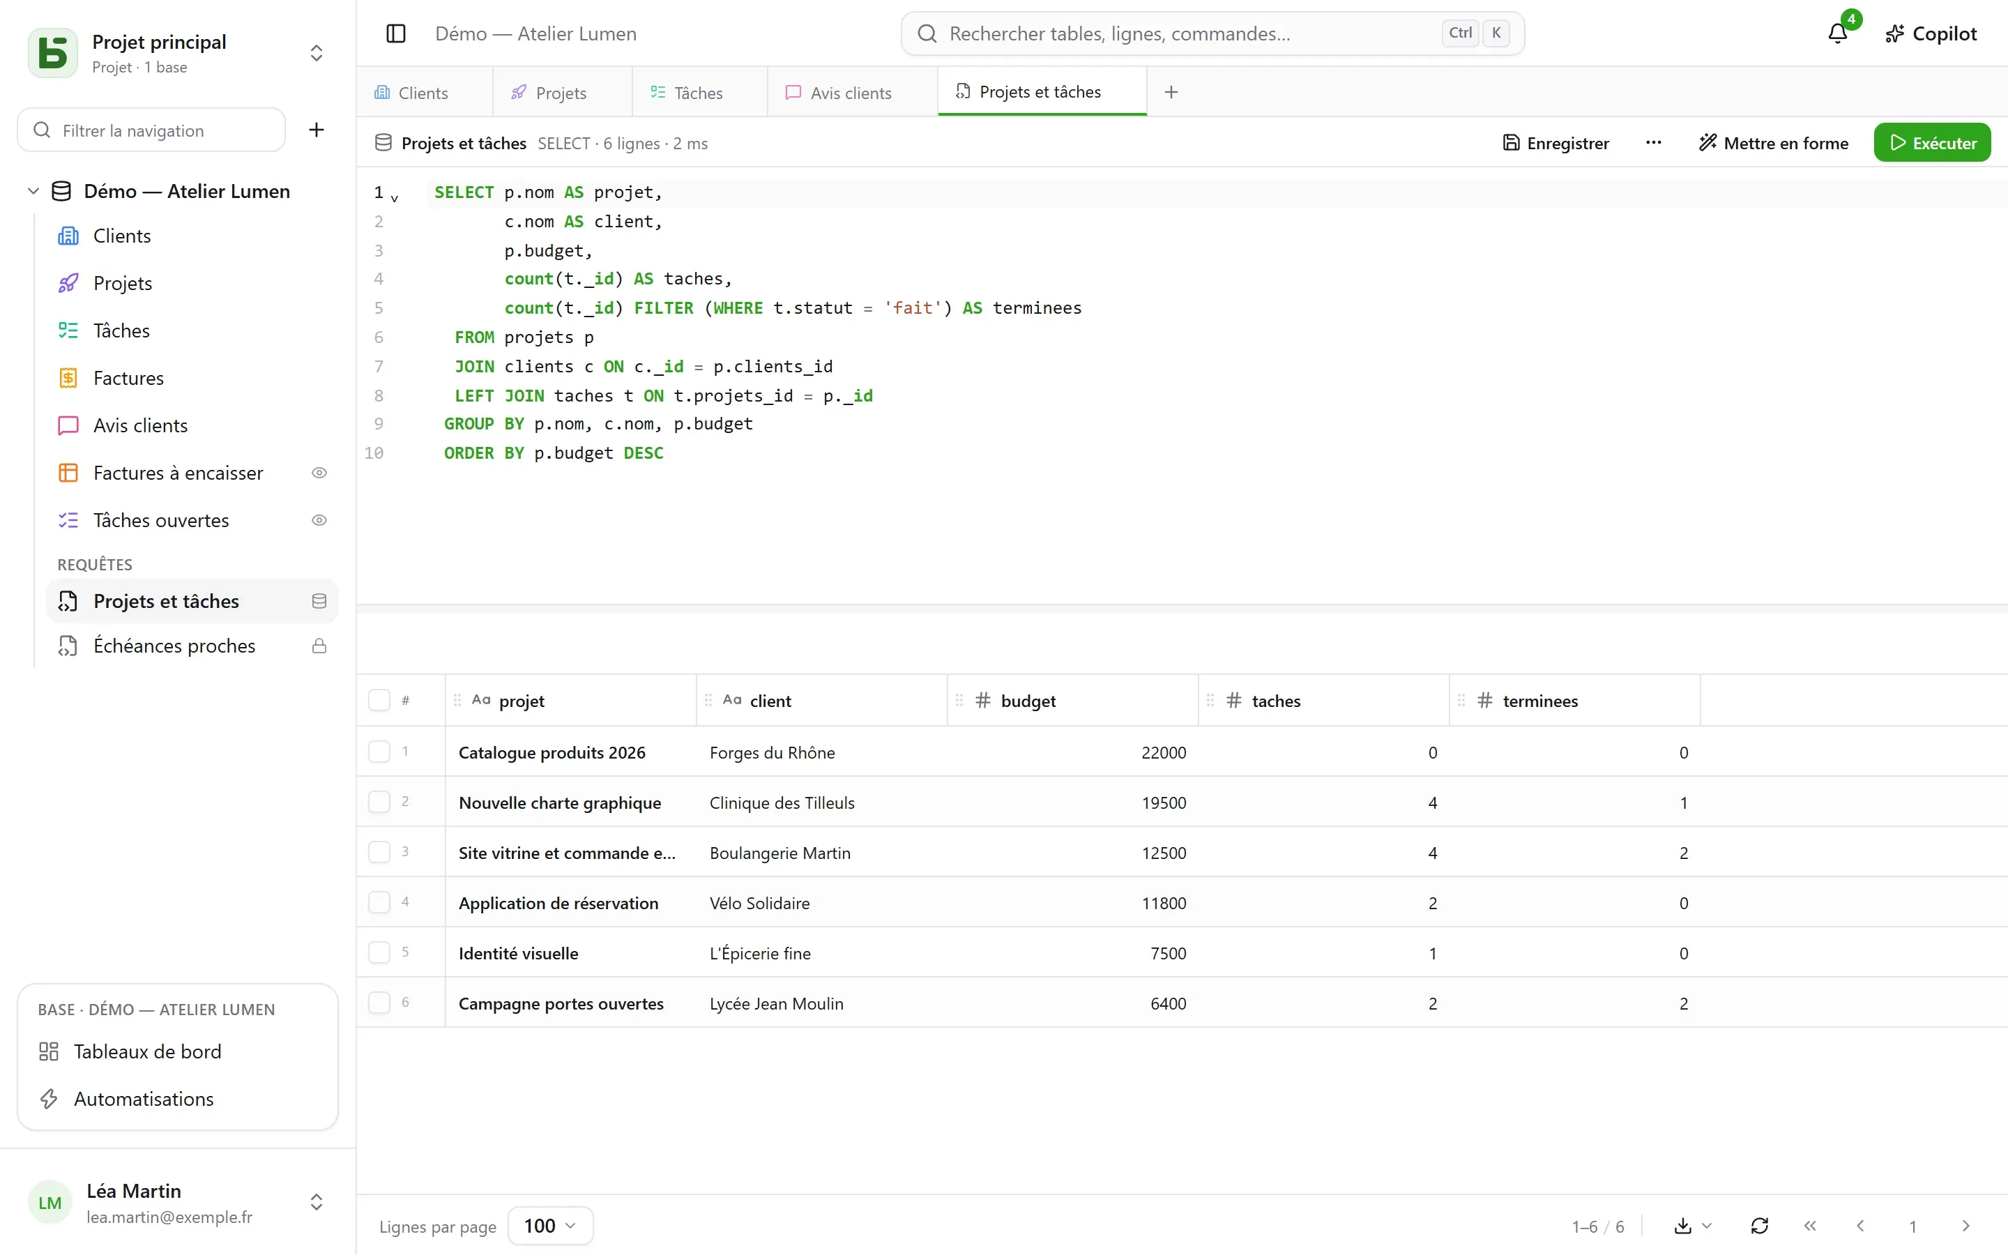Go to the first page of results
Screen dimensions: 2008x1255
[1810, 1225]
